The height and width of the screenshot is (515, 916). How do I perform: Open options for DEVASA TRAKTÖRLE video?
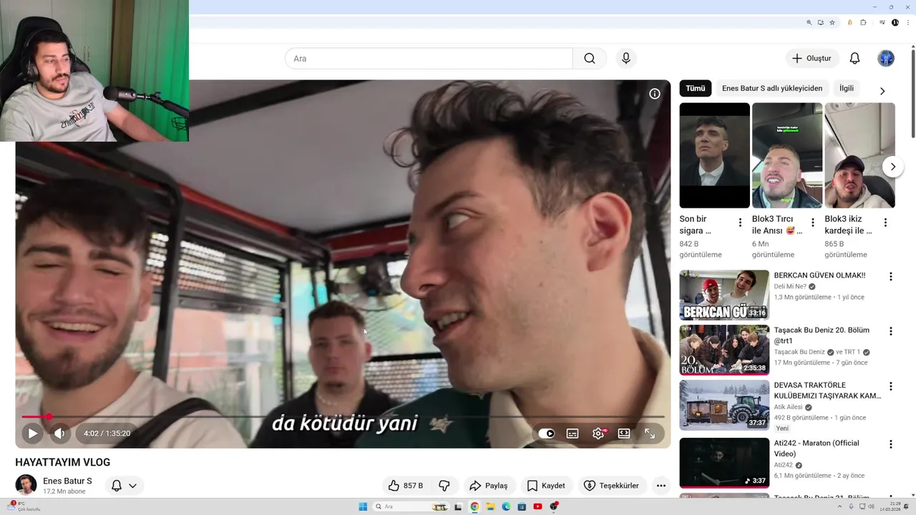[891, 387]
